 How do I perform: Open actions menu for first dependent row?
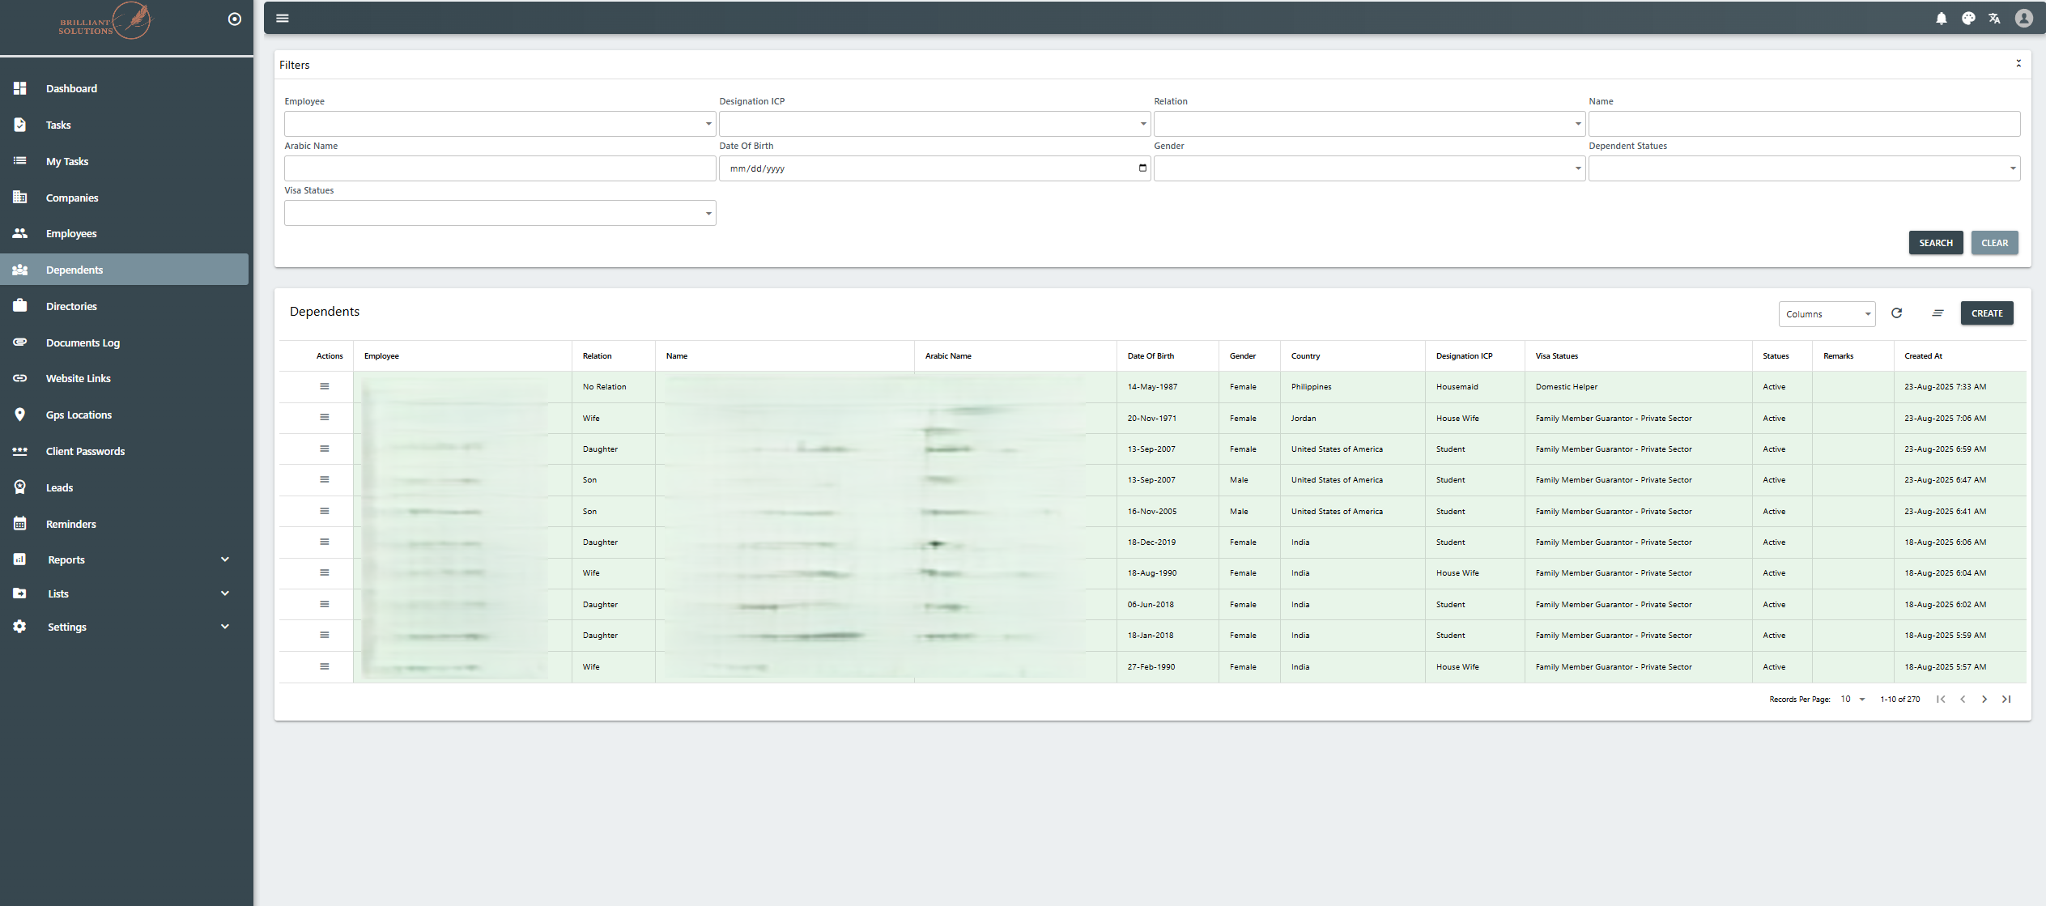324,386
